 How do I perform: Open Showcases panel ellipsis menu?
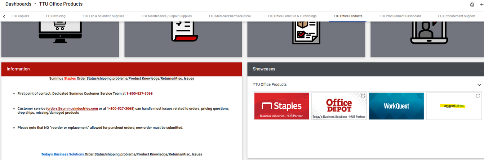point(480,71)
